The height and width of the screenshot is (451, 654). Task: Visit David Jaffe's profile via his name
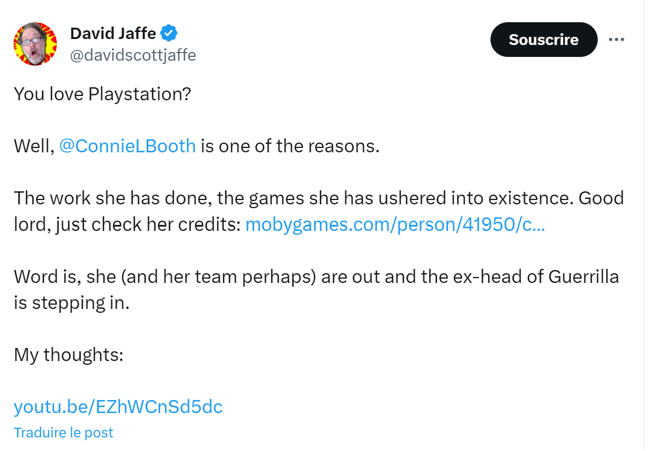pos(114,33)
